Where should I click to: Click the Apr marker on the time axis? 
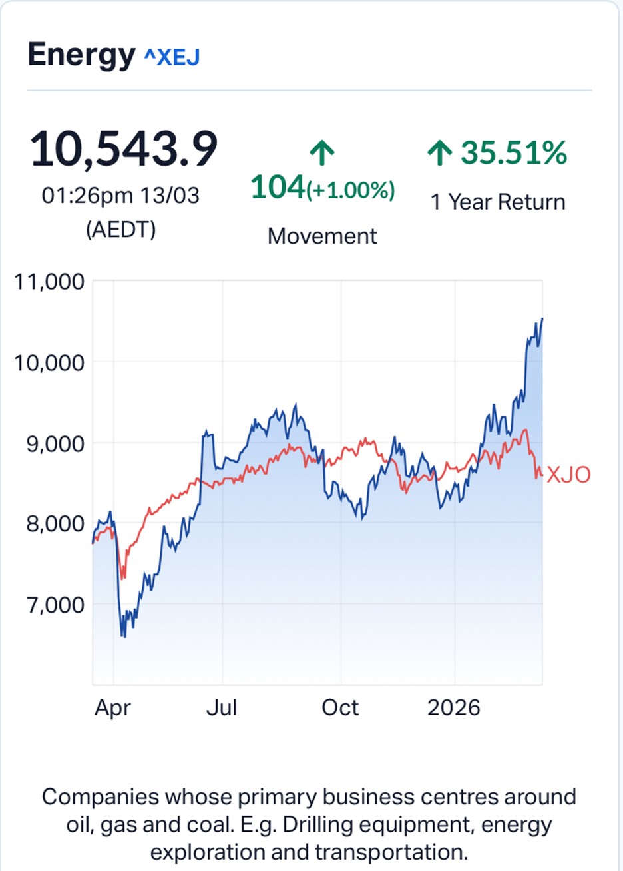tap(112, 707)
